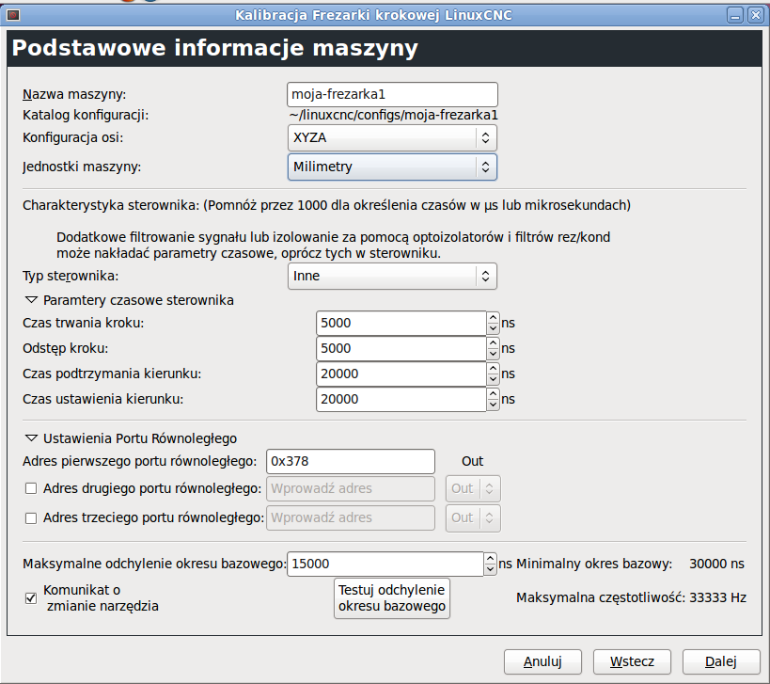Click the config path ~/linuxcnc/configs/moja-frezarka1
The image size is (770, 684).
pyautogui.click(x=393, y=115)
